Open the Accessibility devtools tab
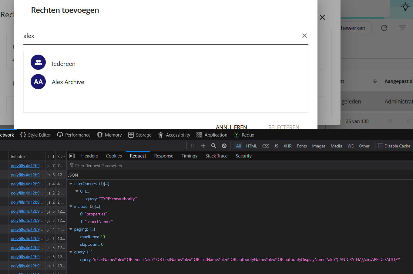Viewport: 413px width, 274px height. 174,135
